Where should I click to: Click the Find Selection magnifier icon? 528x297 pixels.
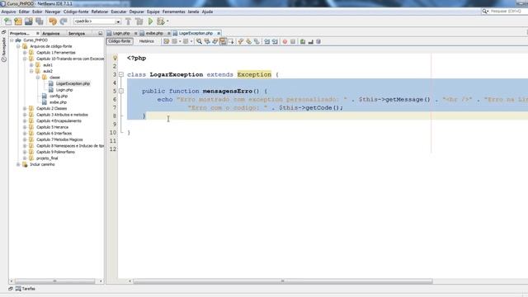200,41
